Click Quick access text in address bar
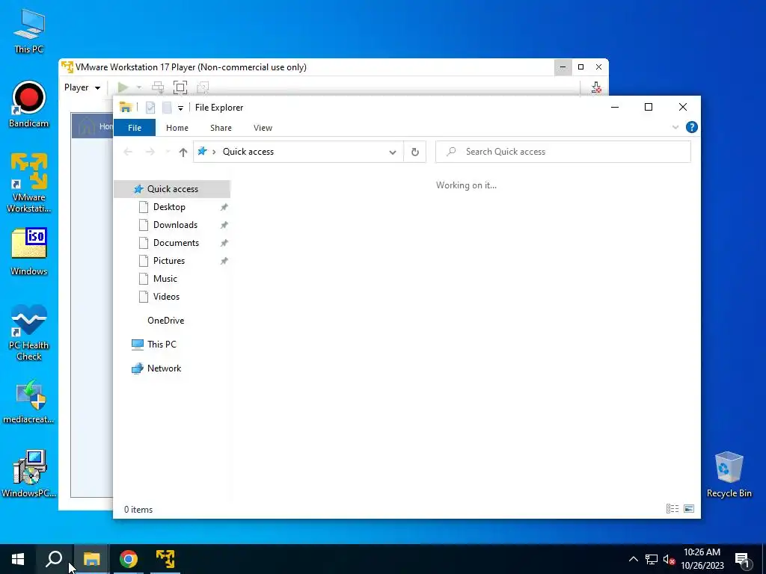 point(248,152)
